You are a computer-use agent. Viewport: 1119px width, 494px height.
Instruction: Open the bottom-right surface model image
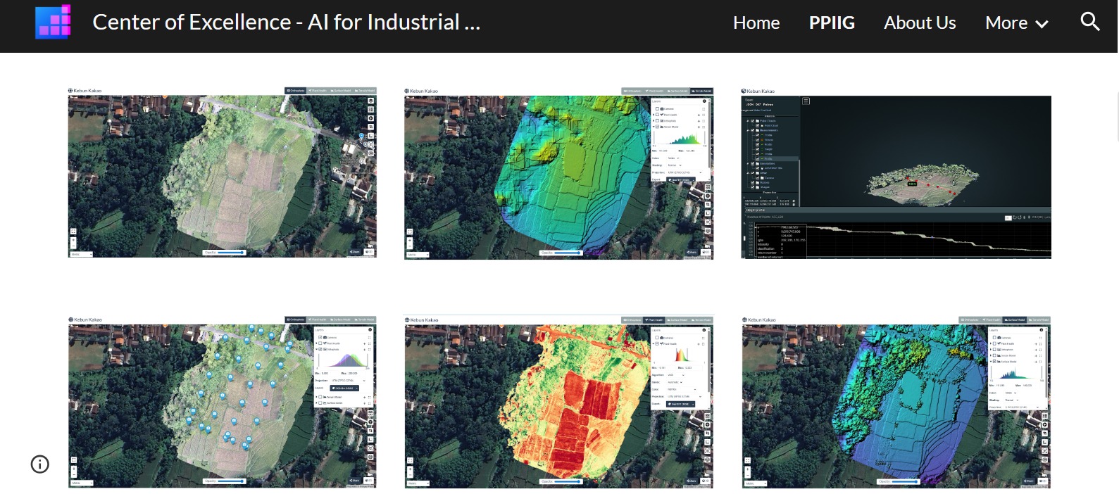(x=896, y=402)
